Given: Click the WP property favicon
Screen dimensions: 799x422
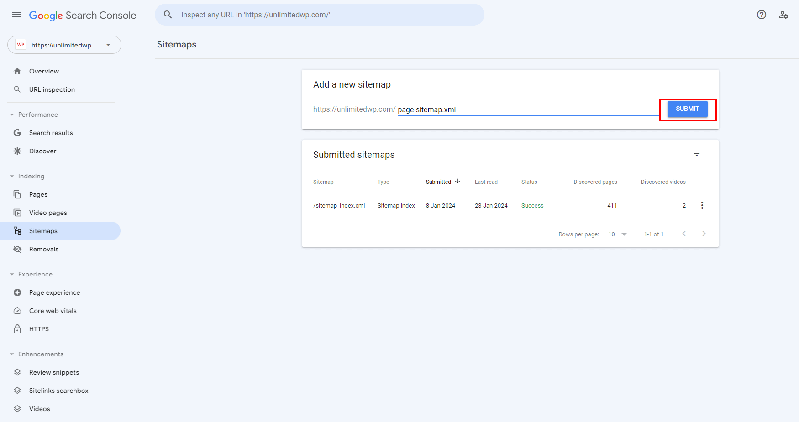Looking at the screenshot, I should click(x=21, y=45).
